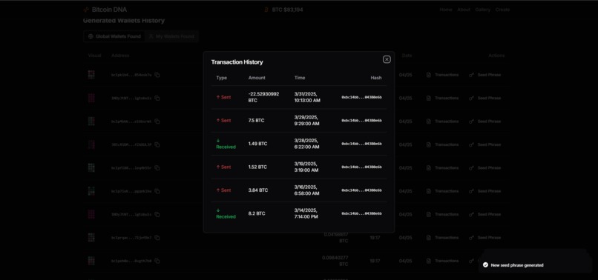Go to the Home page
The height and width of the screenshot is (280, 598).
(445, 10)
